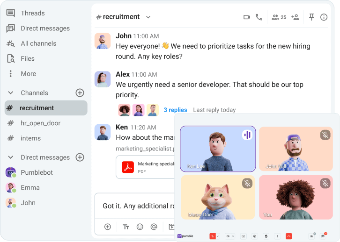The height and width of the screenshot is (242, 340).
Task: Click the All channels search icon
Action: pyautogui.click(x=11, y=43)
